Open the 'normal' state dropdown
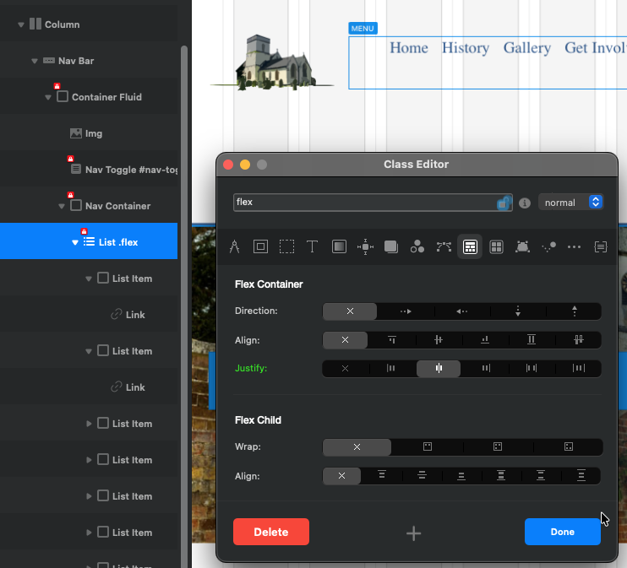 point(572,203)
